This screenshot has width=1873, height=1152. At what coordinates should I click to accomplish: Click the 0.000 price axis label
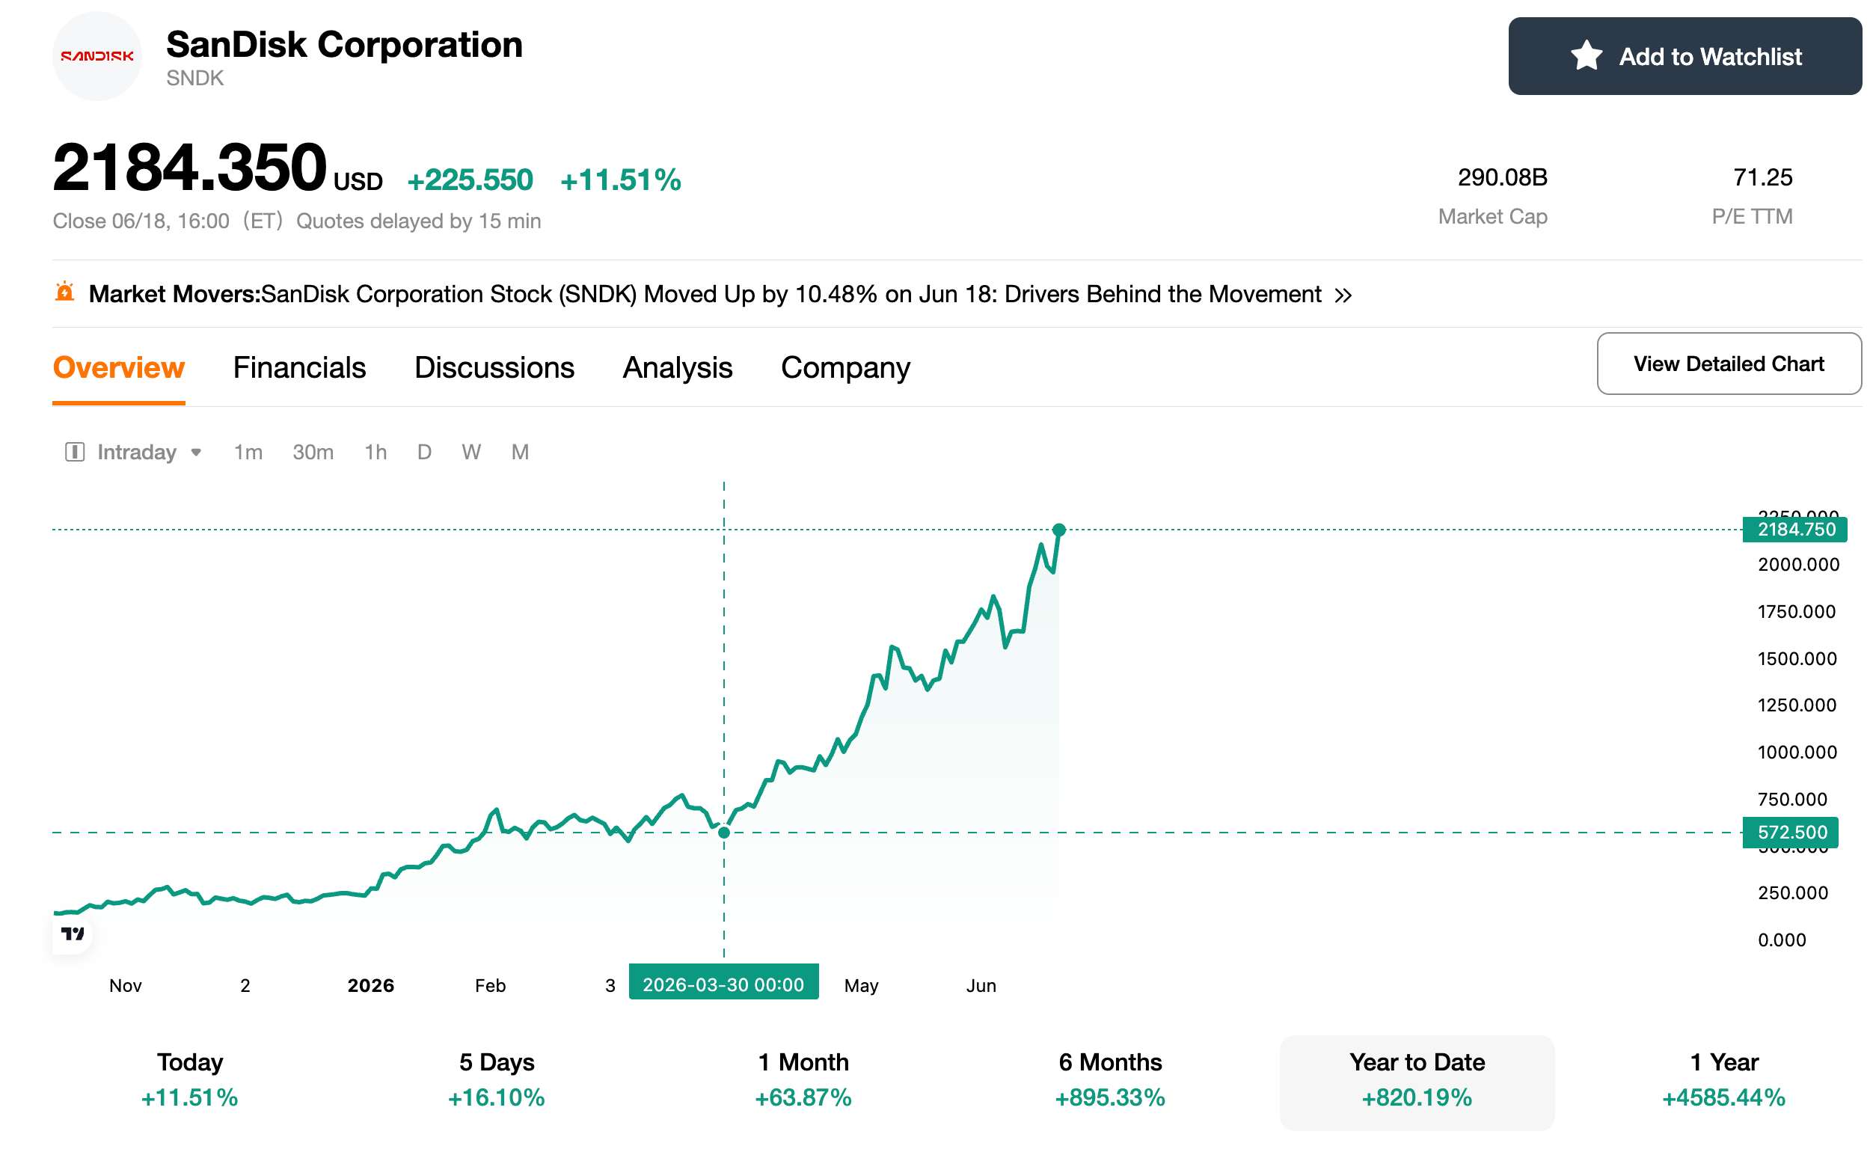click(x=1782, y=940)
